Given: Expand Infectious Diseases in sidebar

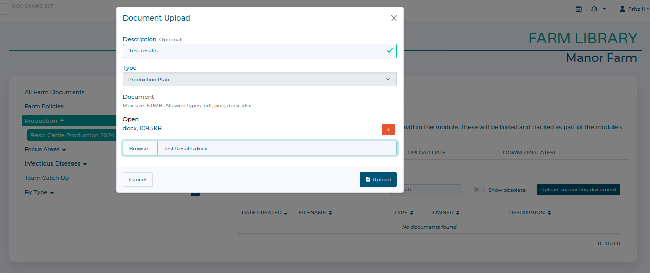Looking at the screenshot, I should point(56,164).
